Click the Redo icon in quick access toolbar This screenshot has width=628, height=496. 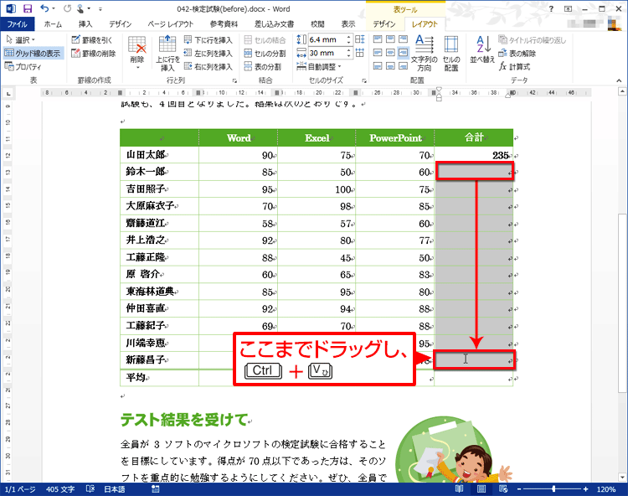click(67, 8)
